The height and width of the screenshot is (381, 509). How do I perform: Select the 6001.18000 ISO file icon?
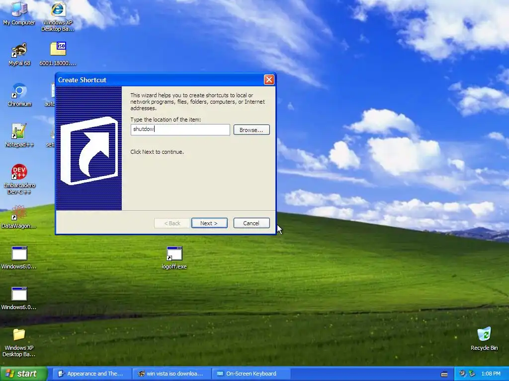coord(58,54)
